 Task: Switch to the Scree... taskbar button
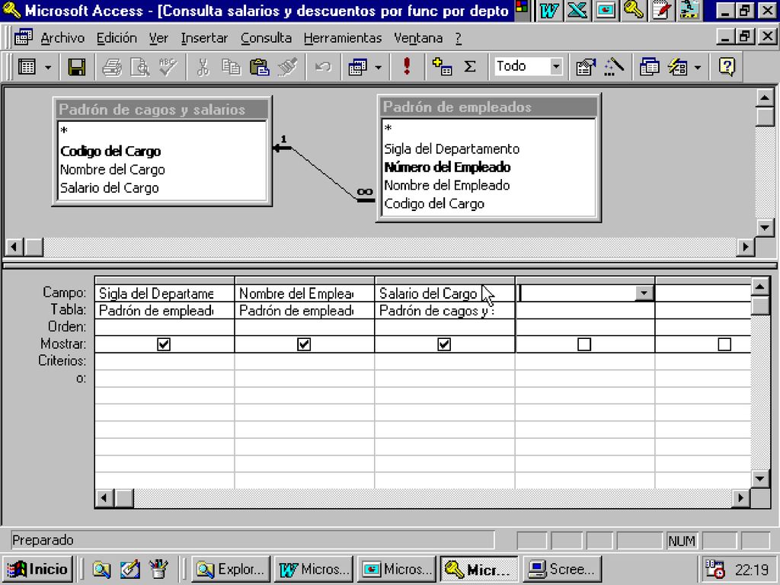point(562,569)
